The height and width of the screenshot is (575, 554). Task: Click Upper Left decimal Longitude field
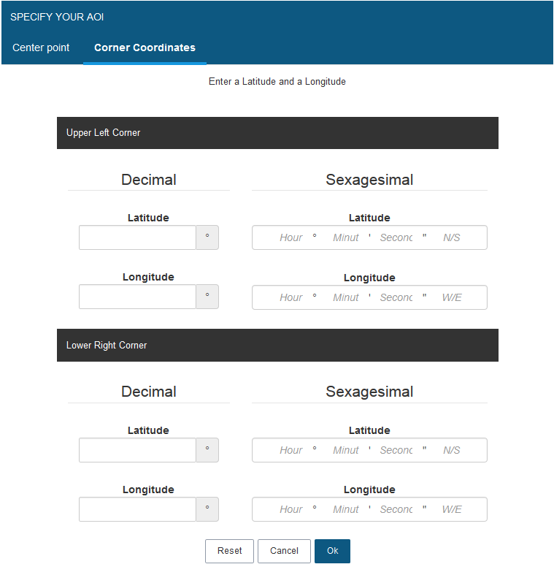coord(137,297)
